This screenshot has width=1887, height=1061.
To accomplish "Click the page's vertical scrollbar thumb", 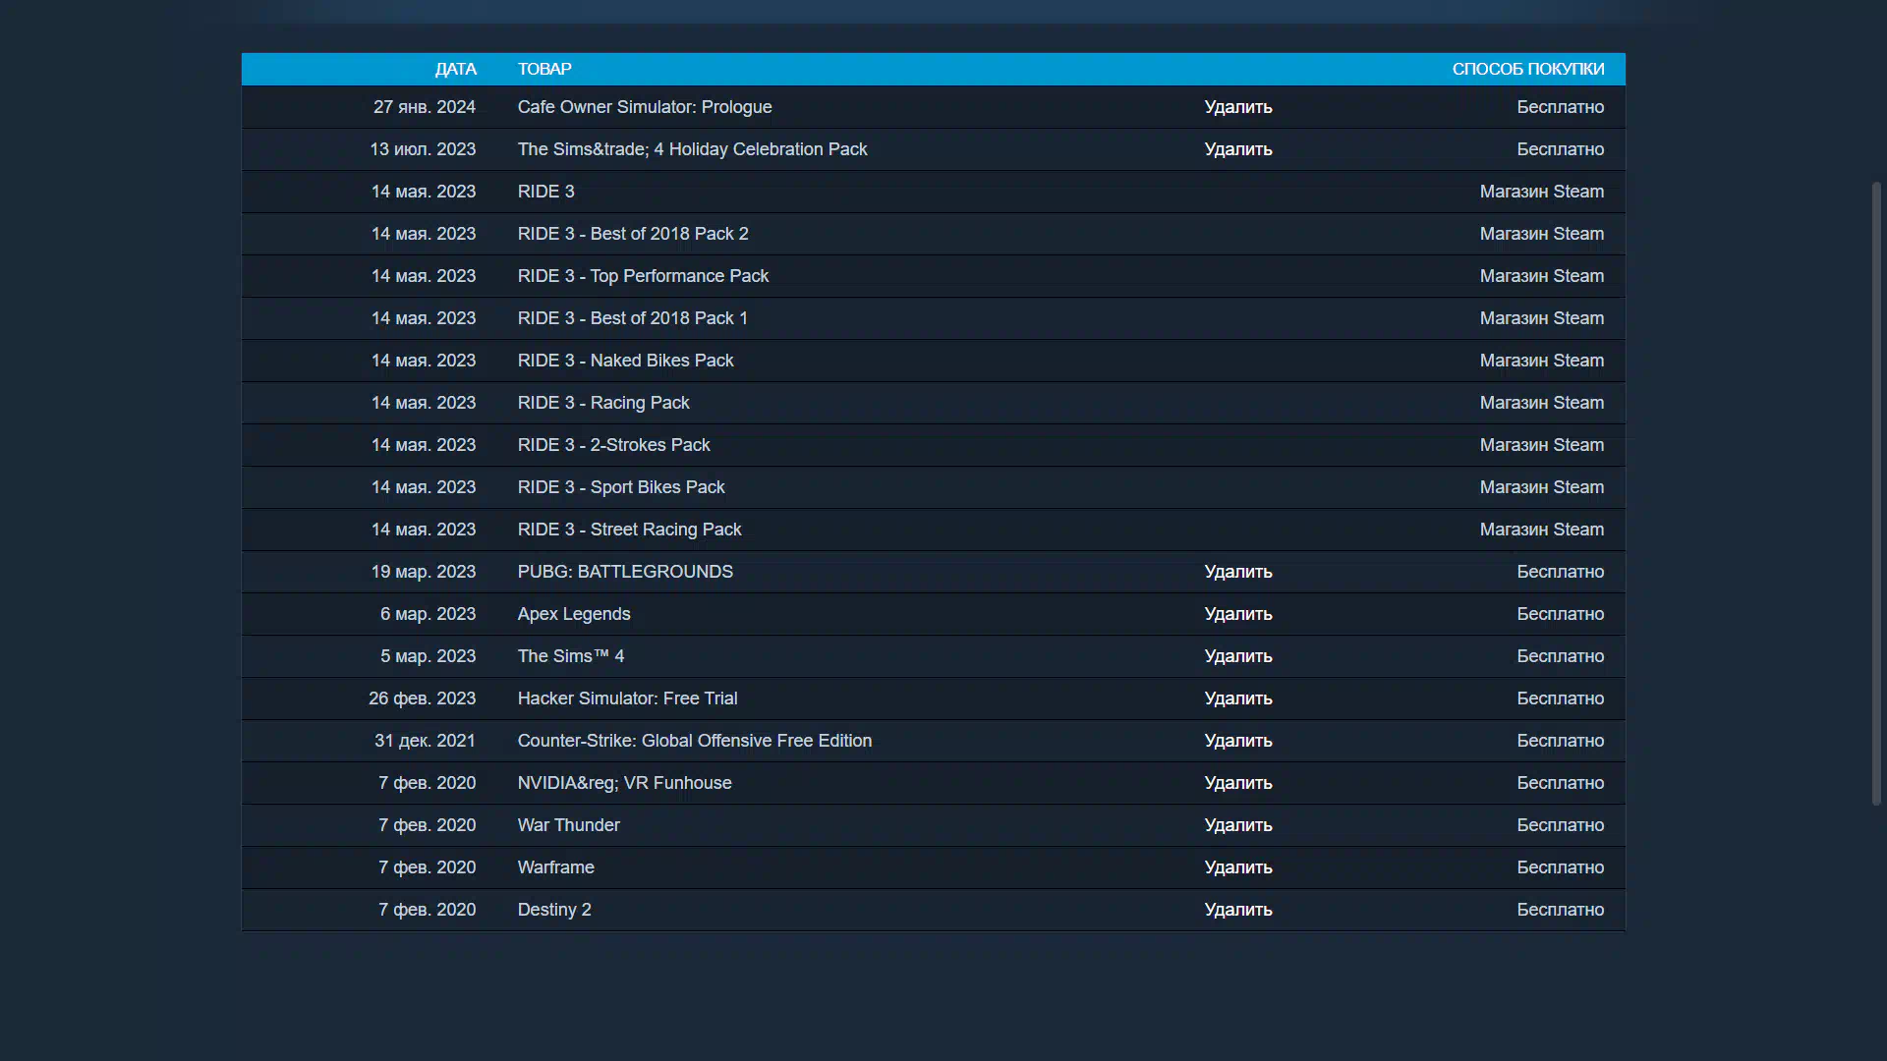I will pyautogui.click(x=1876, y=493).
